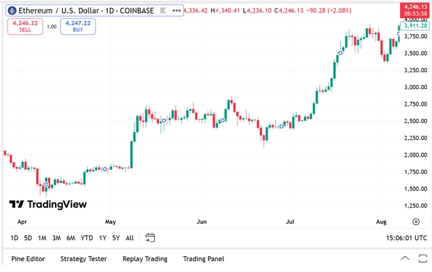Open the 15:06:01 UTC timezone menu
432x272 pixels.
pos(406,238)
